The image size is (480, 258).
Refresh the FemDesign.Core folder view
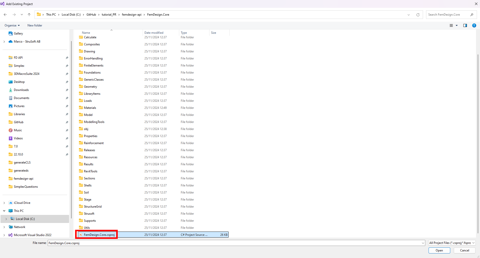[x=418, y=15]
